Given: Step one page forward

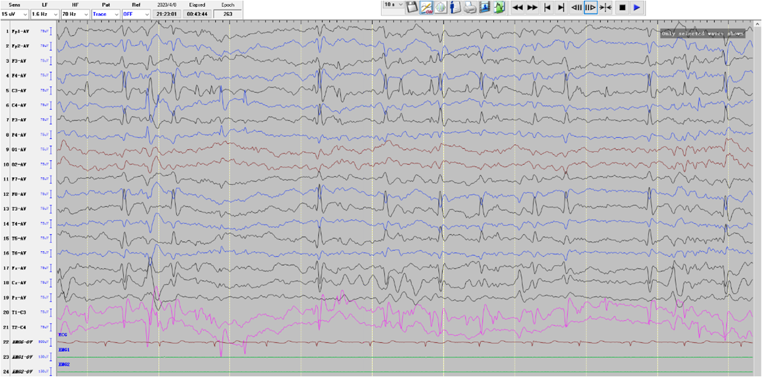Looking at the screenshot, I should coord(591,7).
